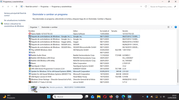Click the Play withSIX Windows client icon
The image size is (179, 100).
30,50
